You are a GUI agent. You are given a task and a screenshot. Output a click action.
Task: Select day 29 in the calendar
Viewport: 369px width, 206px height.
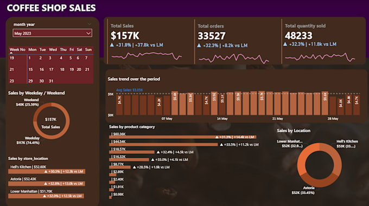click(30, 81)
